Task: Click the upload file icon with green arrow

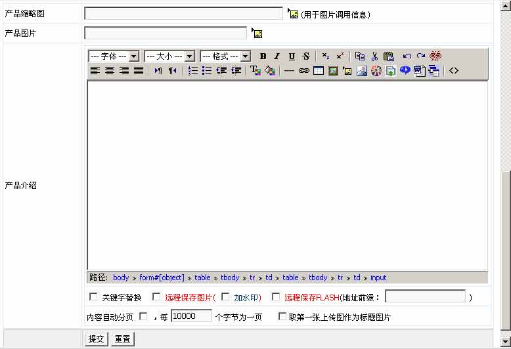Action: click(x=391, y=71)
